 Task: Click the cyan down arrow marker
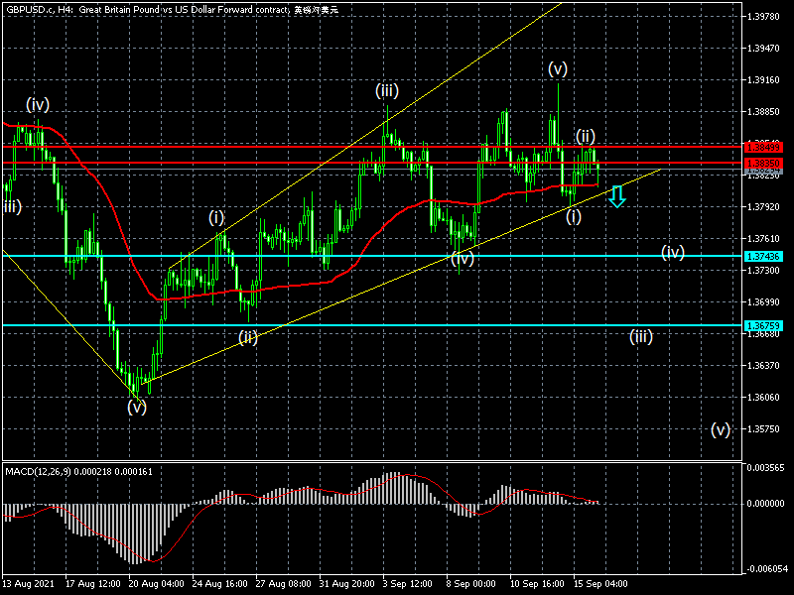tap(616, 195)
